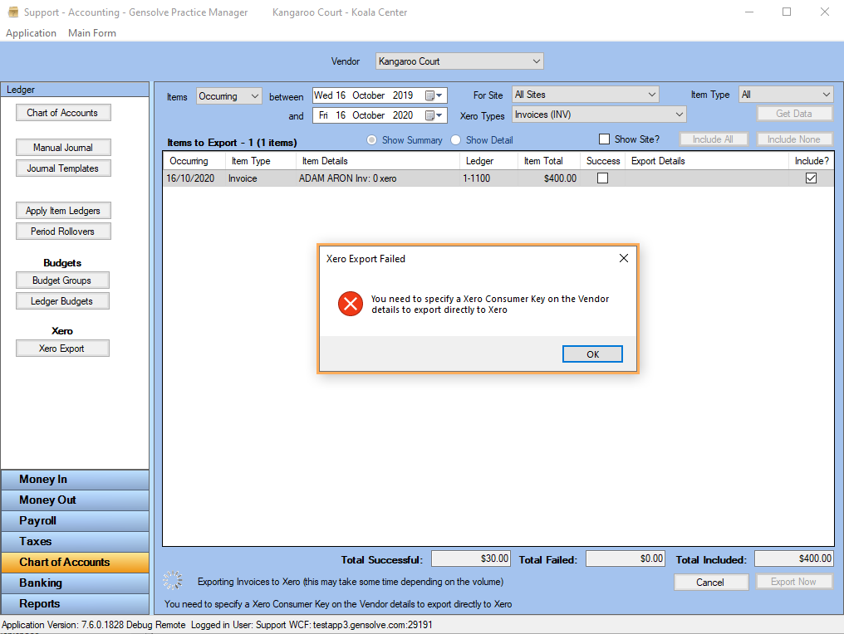Viewport: 844px width, 634px height.
Task: Click the Total Failed field
Action: (626, 558)
